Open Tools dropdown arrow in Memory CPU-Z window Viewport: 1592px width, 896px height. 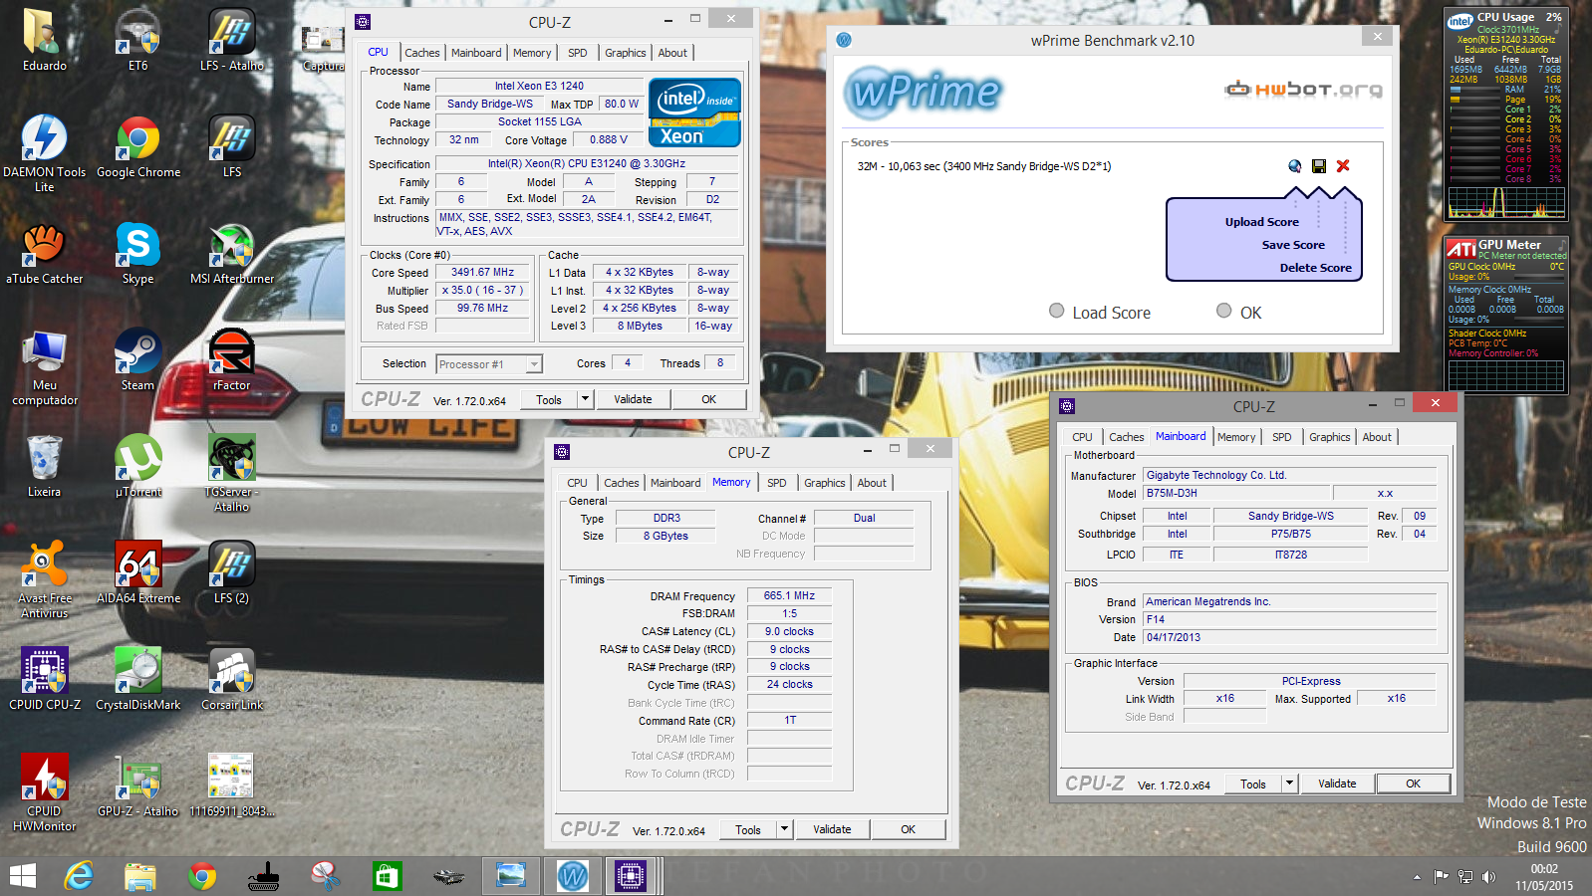click(785, 829)
